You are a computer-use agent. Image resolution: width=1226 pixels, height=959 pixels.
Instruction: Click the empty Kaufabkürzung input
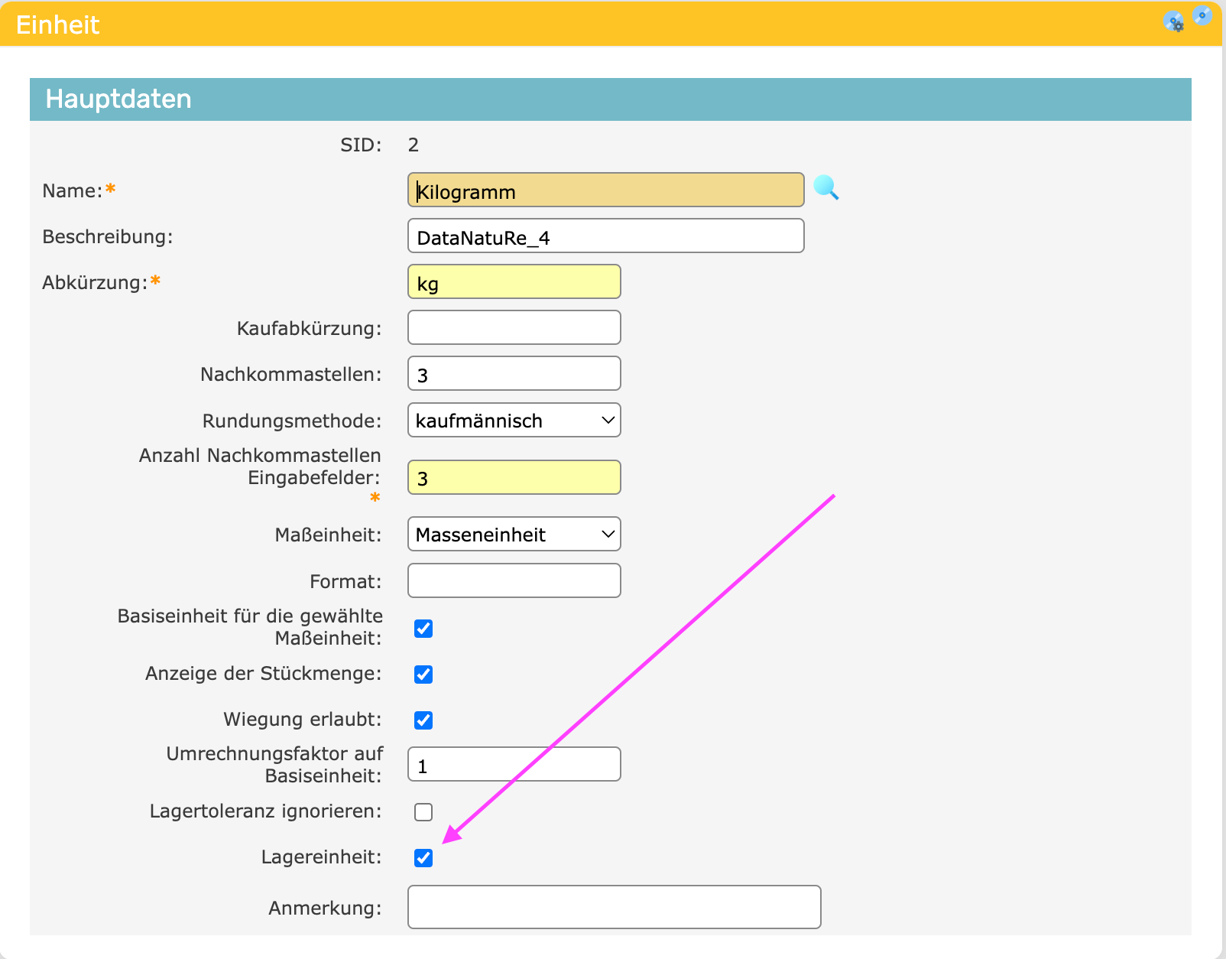(x=514, y=328)
